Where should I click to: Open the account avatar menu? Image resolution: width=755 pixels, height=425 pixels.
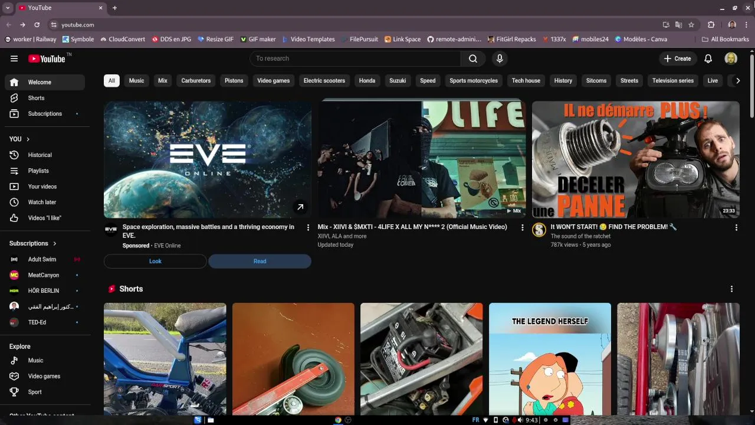point(731,58)
